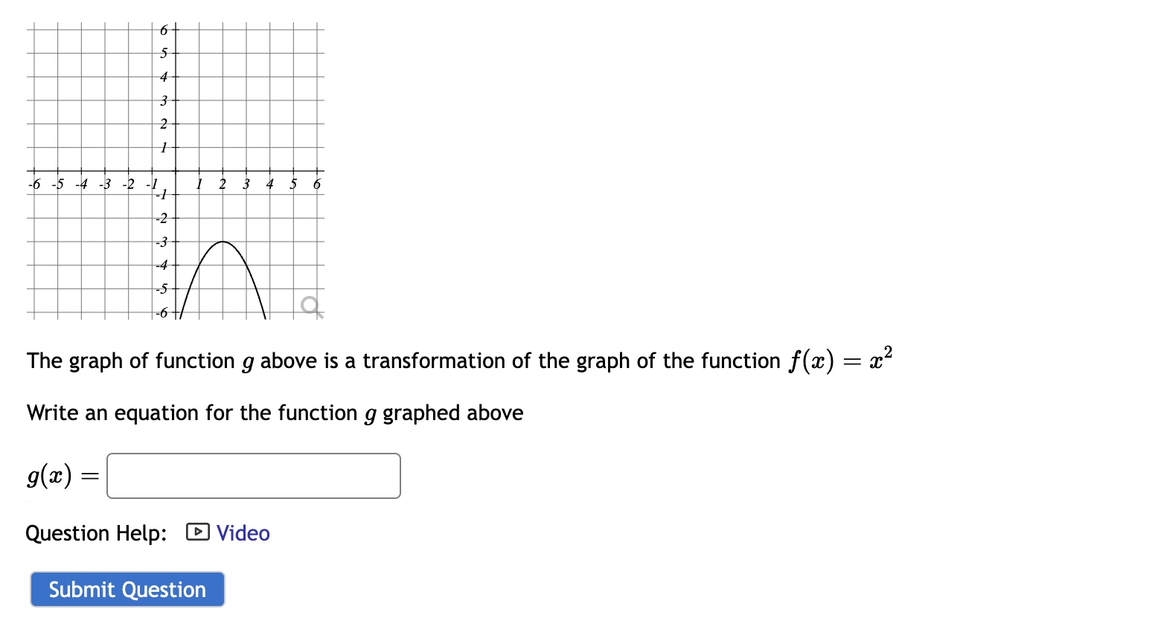Open the Video help link
This screenshot has height=635, width=1158.
[x=243, y=532]
